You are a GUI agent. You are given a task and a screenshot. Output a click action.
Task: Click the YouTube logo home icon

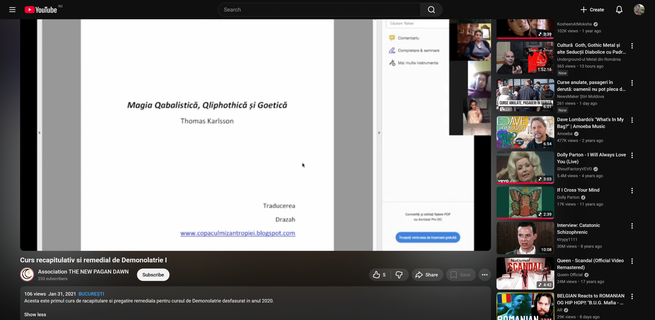[x=41, y=10]
